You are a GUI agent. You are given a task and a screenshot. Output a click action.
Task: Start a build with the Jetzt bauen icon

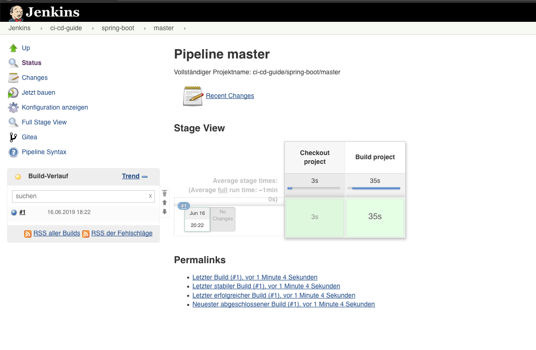coord(13,93)
